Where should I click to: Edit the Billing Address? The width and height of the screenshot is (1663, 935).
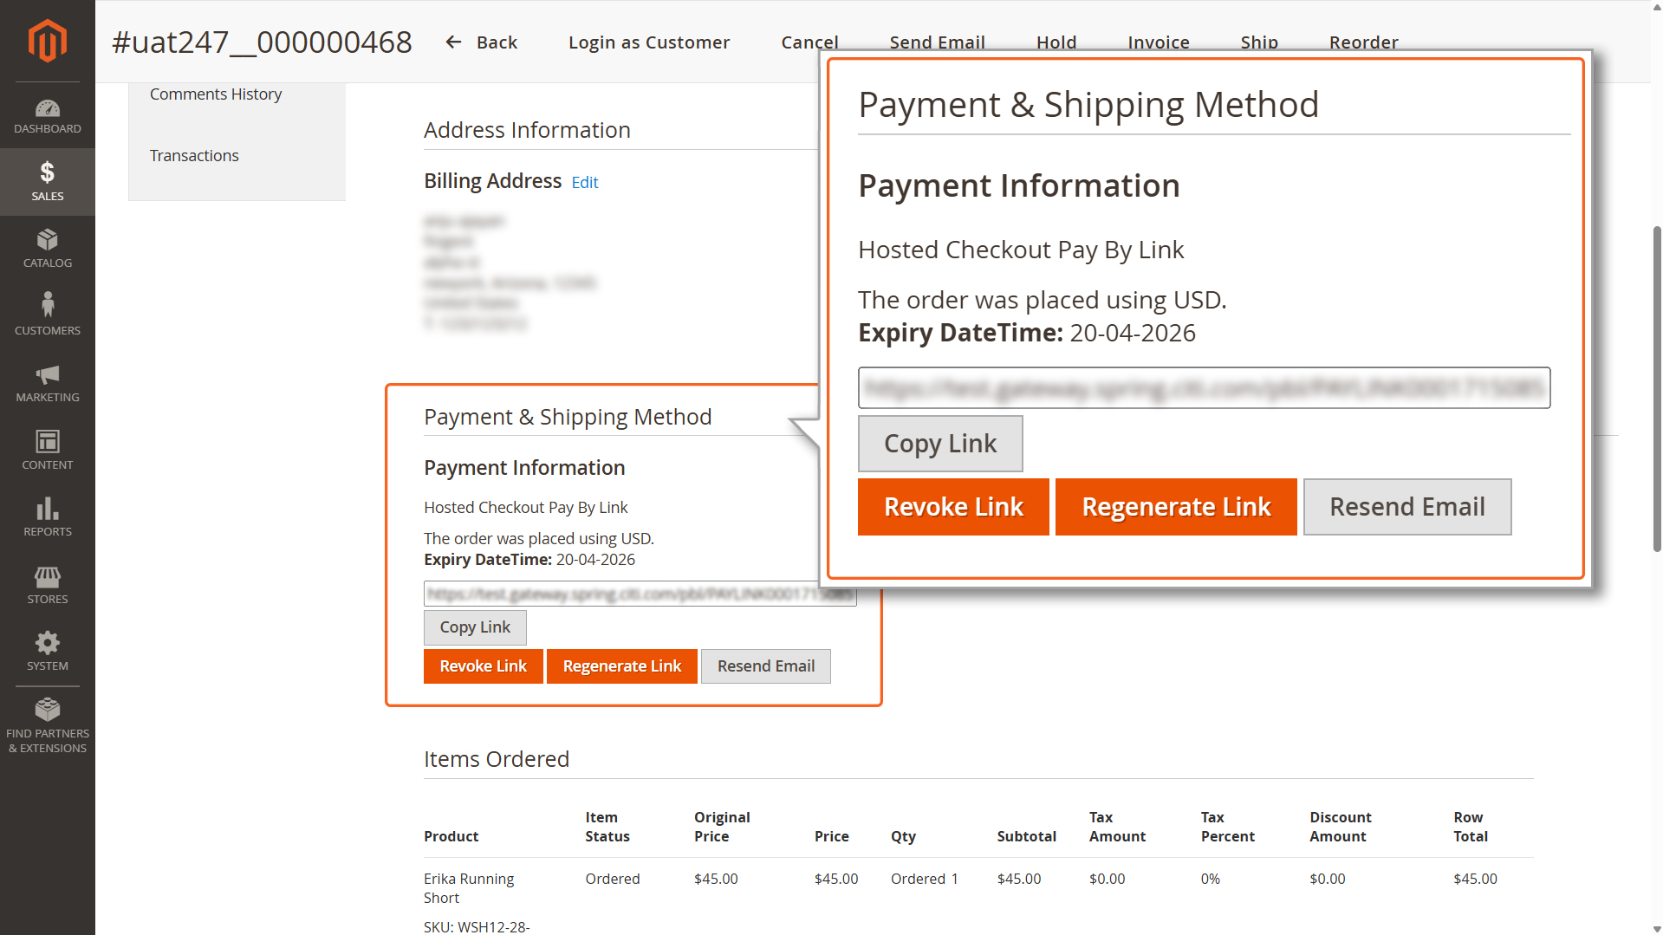click(x=585, y=182)
